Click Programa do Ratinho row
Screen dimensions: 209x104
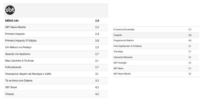point(156,41)
